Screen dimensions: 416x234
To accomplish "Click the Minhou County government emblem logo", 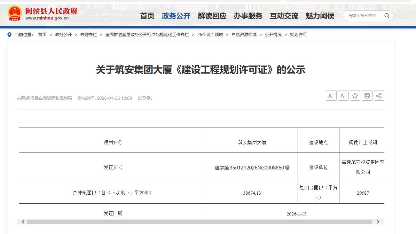I will [x=15, y=13].
